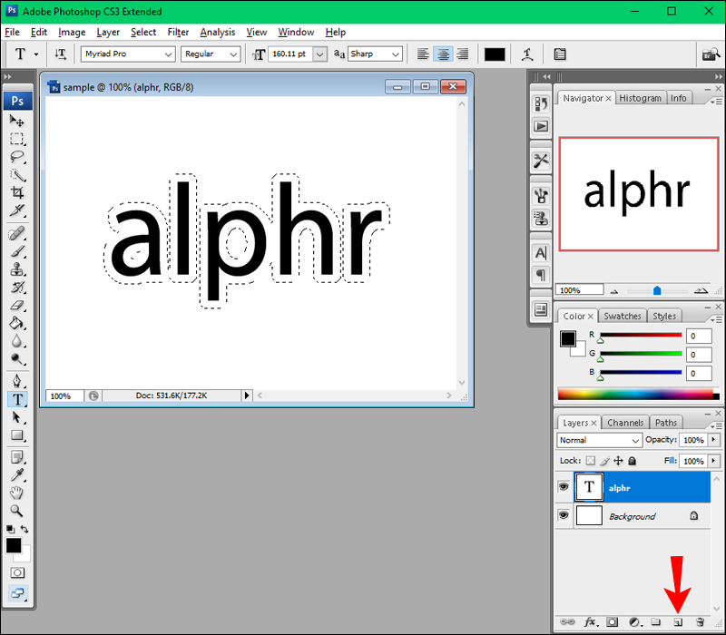Open the Myriad Pro font family dropdown
The image size is (726, 635).
click(128, 54)
